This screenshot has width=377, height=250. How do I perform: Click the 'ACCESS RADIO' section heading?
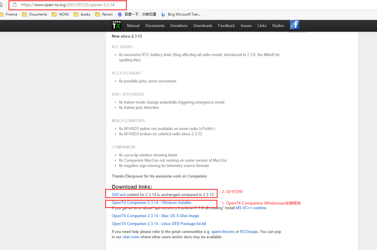[x=126, y=73]
